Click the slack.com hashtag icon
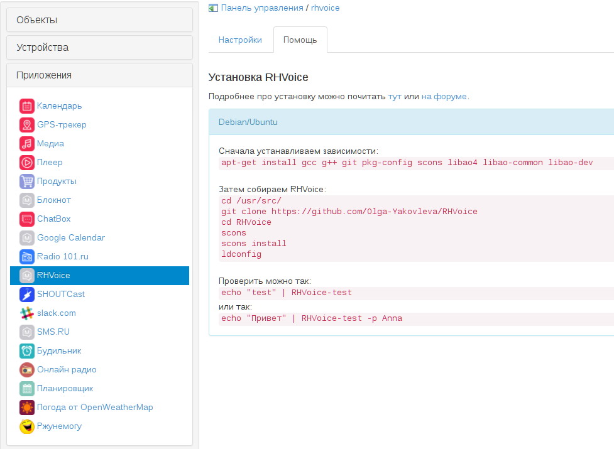 coord(26,313)
